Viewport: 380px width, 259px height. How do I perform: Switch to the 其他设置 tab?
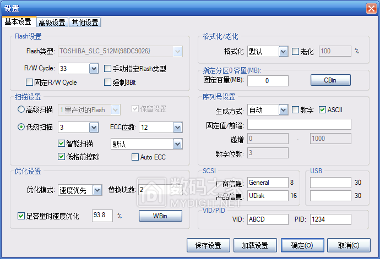click(x=85, y=23)
